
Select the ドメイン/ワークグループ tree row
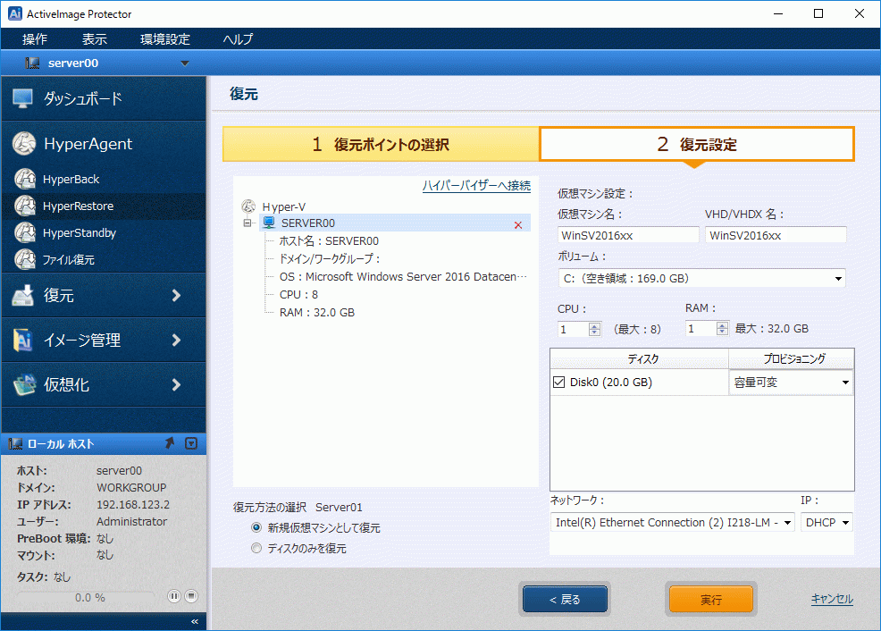330,258
